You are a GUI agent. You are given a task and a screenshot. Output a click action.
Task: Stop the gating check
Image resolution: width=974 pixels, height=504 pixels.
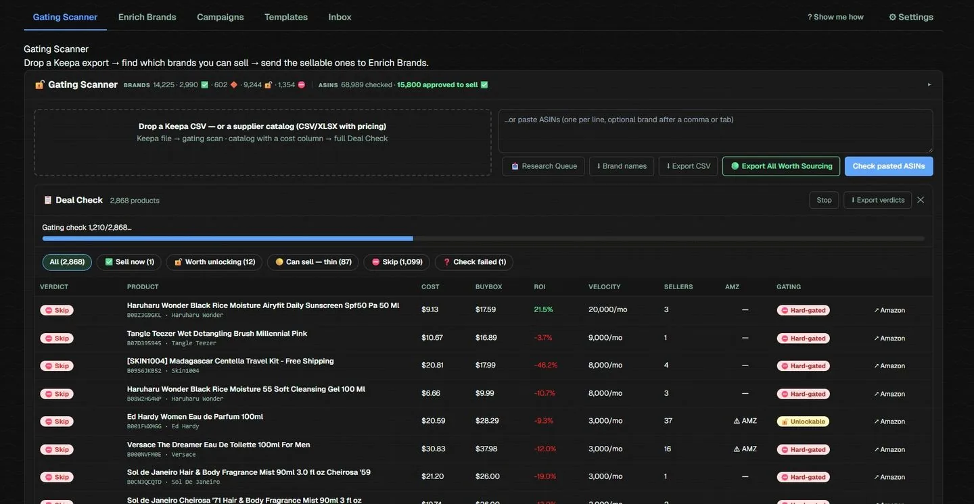pyautogui.click(x=824, y=200)
